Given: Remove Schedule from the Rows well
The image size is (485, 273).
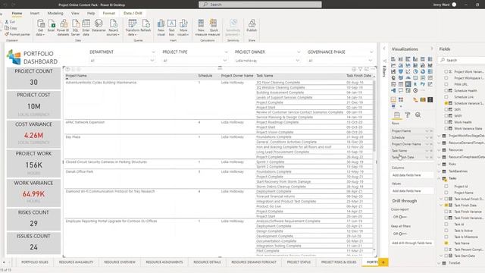Looking at the screenshot, I should pos(431,137).
